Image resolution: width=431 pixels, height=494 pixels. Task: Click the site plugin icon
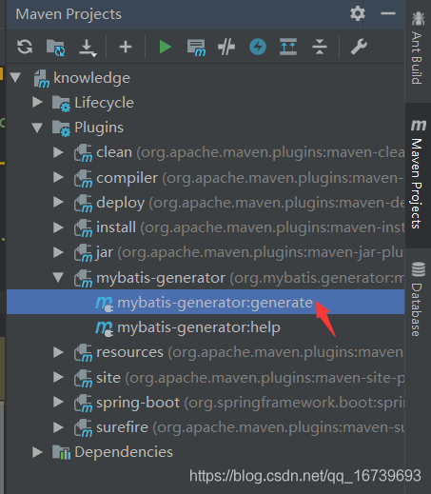[84, 378]
